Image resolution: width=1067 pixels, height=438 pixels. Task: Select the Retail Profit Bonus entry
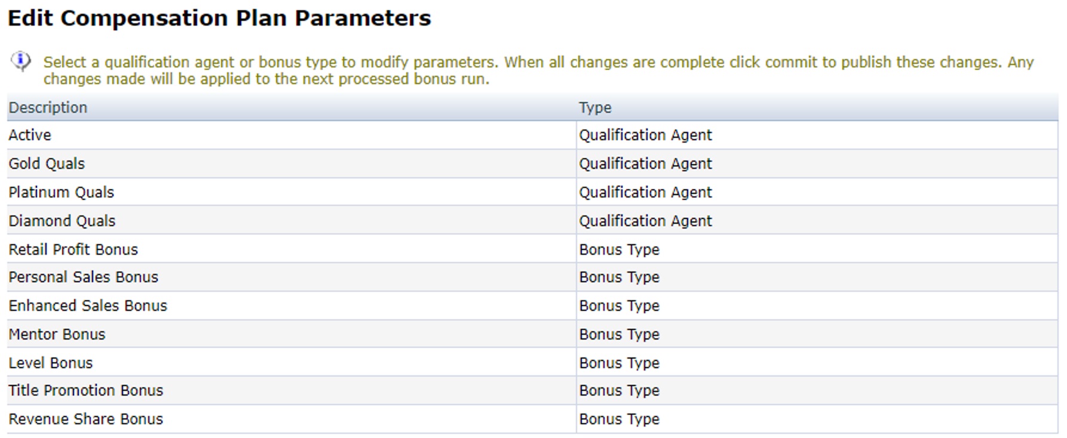(73, 250)
